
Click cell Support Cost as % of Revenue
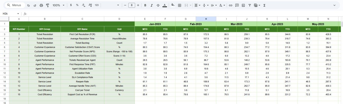point(82,94)
